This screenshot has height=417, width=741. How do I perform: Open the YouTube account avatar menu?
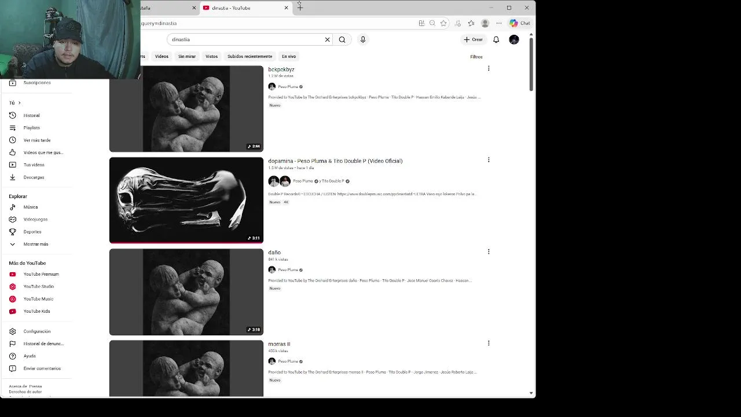514,39
